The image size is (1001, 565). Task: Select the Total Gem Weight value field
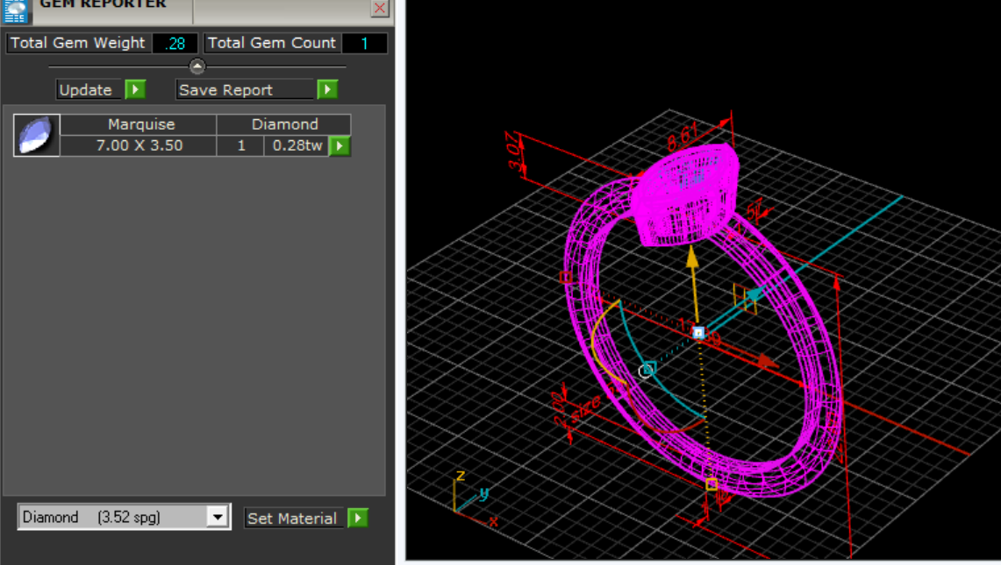pos(175,44)
